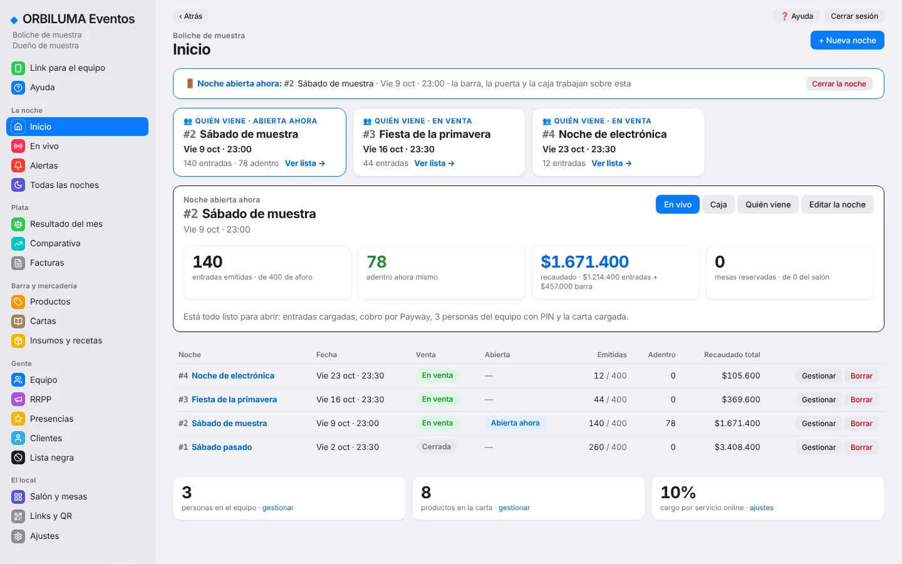The image size is (902, 564).
Task: Open Clientes under Gente
Action: (x=77, y=438)
